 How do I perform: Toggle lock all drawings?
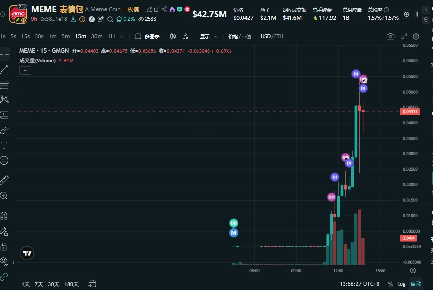[x=4, y=246]
